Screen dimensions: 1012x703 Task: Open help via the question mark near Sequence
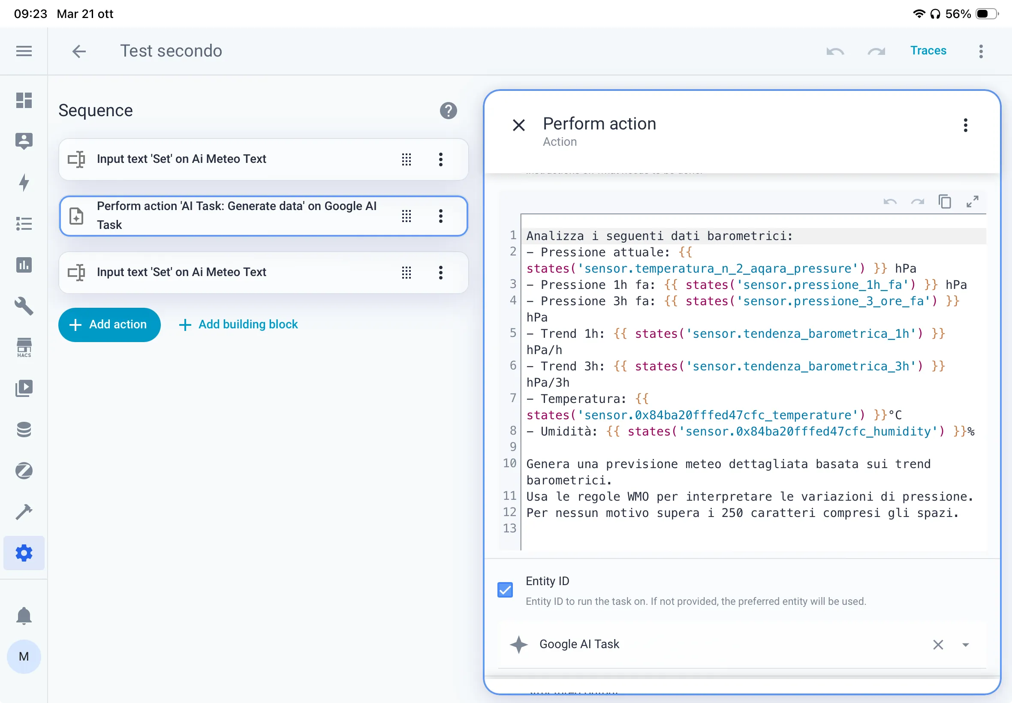point(448,111)
